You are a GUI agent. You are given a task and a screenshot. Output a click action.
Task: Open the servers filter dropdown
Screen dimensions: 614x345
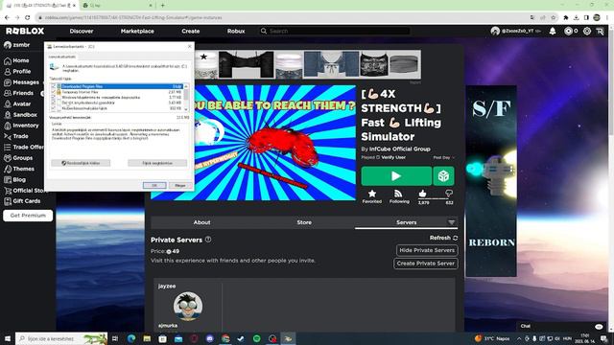click(452, 222)
